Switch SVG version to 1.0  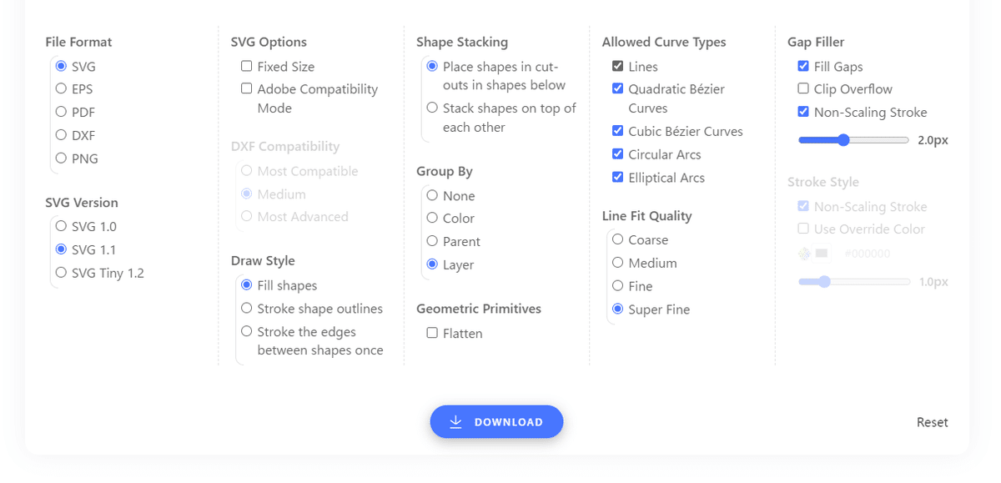click(x=61, y=226)
